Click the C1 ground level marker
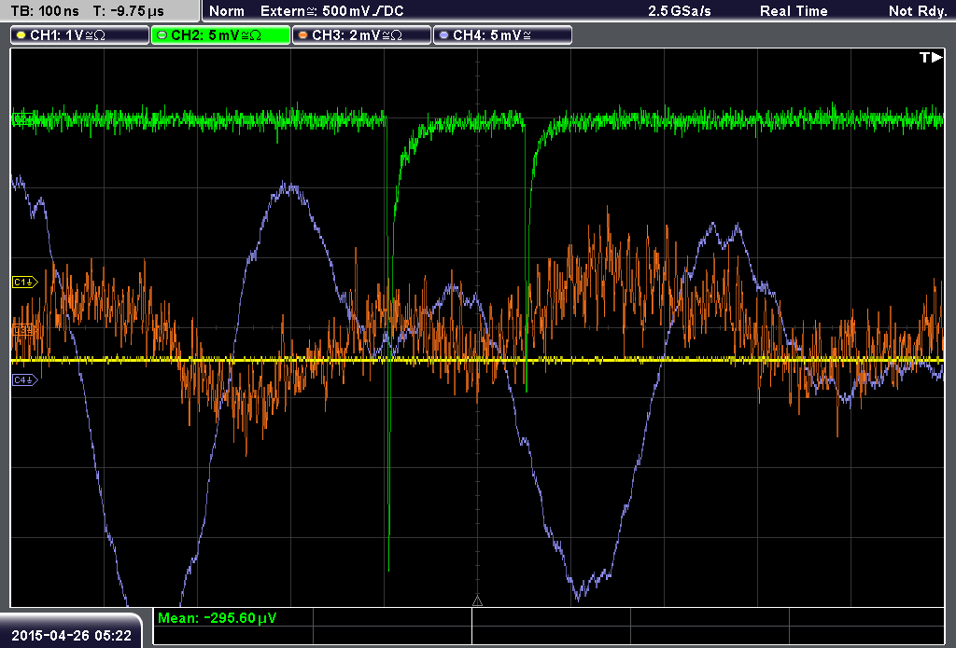Viewport: 956px width, 648px height. point(25,282)
